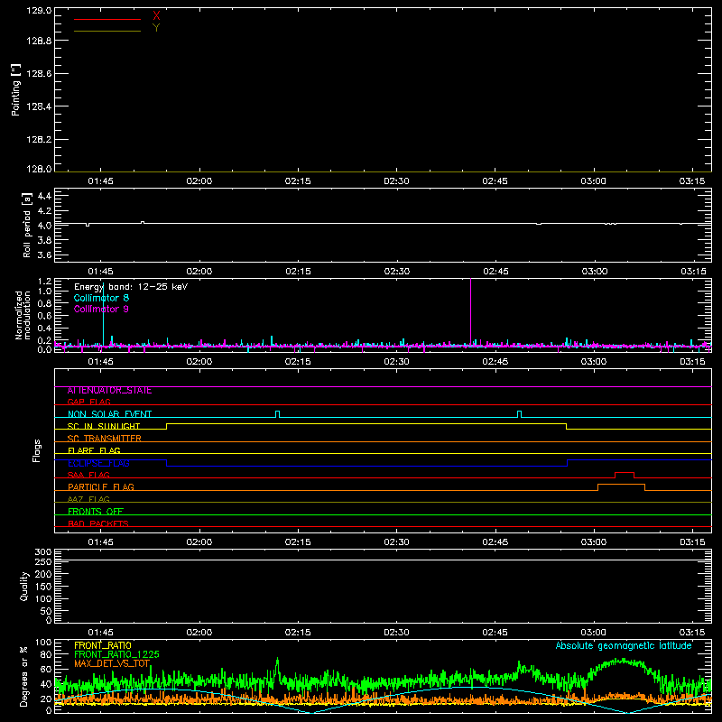Click the SAA_FLAG label
Image resolution: width=722 pixels, height=722 pixels.
pyautogui.click(x=88, y=476)
